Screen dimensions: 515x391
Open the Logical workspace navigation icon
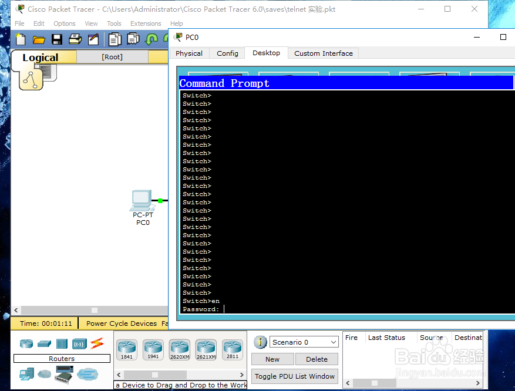click(31, 79)
